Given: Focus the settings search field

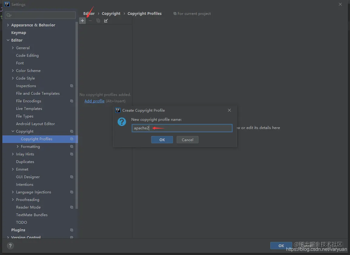Looking at the screenshot, I should coord(40,15).
